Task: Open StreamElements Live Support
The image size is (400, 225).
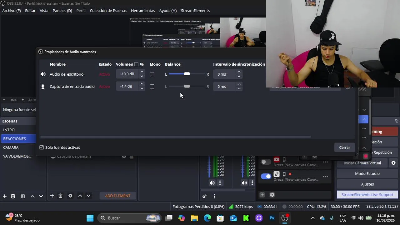Action: coord(367,195)
